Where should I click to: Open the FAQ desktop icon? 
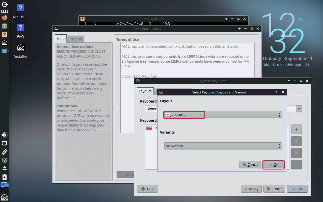pyautogui.click(x=20, y=31)
